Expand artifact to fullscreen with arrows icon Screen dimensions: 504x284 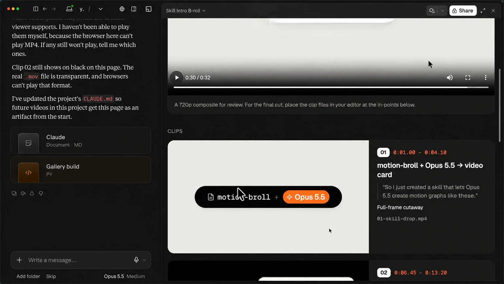pyautogui.click(x=483, y=11)
